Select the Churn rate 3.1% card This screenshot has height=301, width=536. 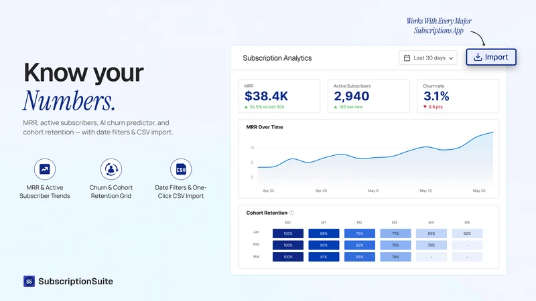(x=458, y=96)
